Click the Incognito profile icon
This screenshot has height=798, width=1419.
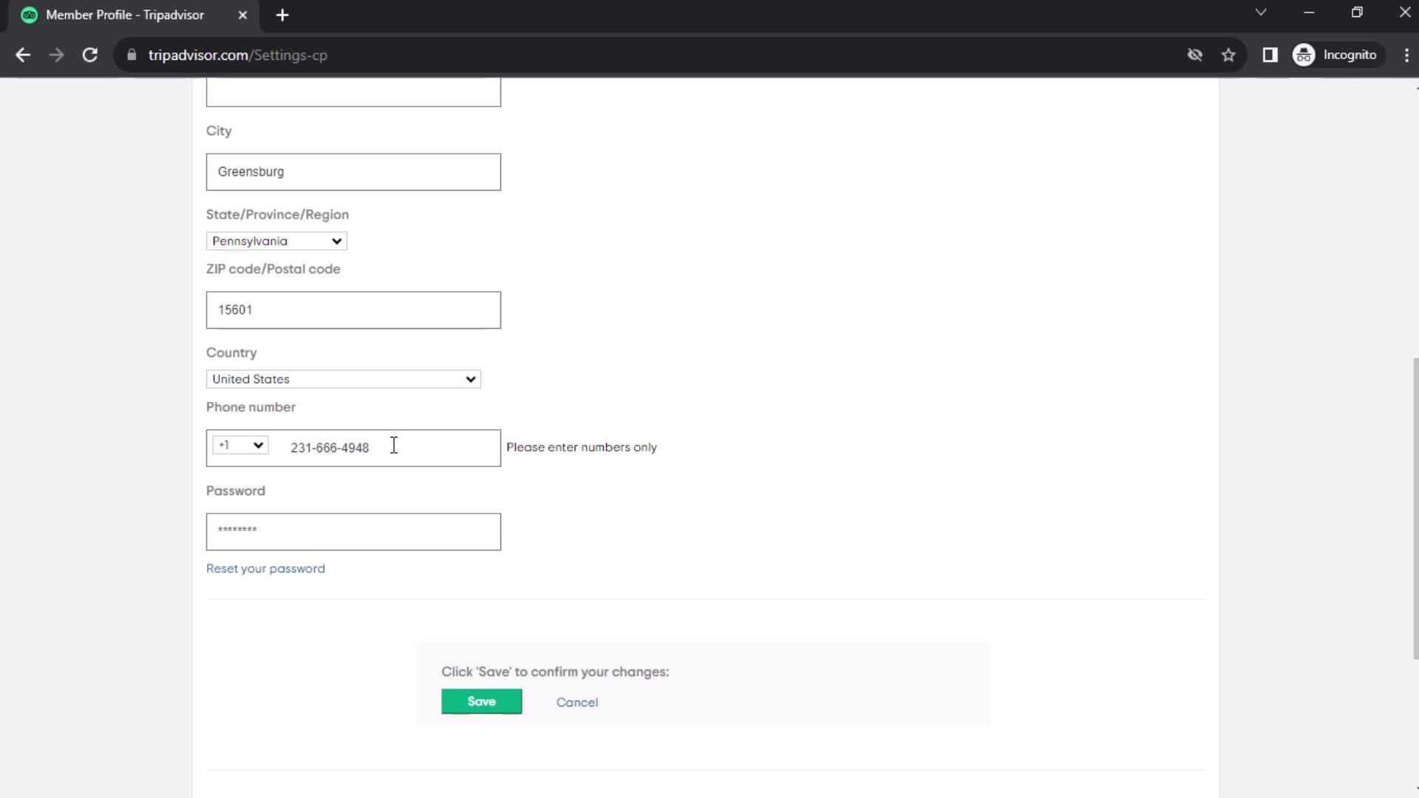point(1305,55)
